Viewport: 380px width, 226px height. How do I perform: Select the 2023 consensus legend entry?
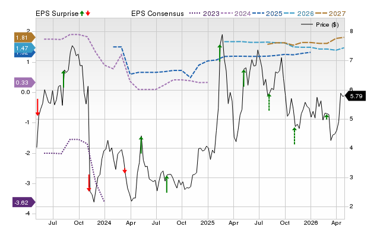coord(204,14)
